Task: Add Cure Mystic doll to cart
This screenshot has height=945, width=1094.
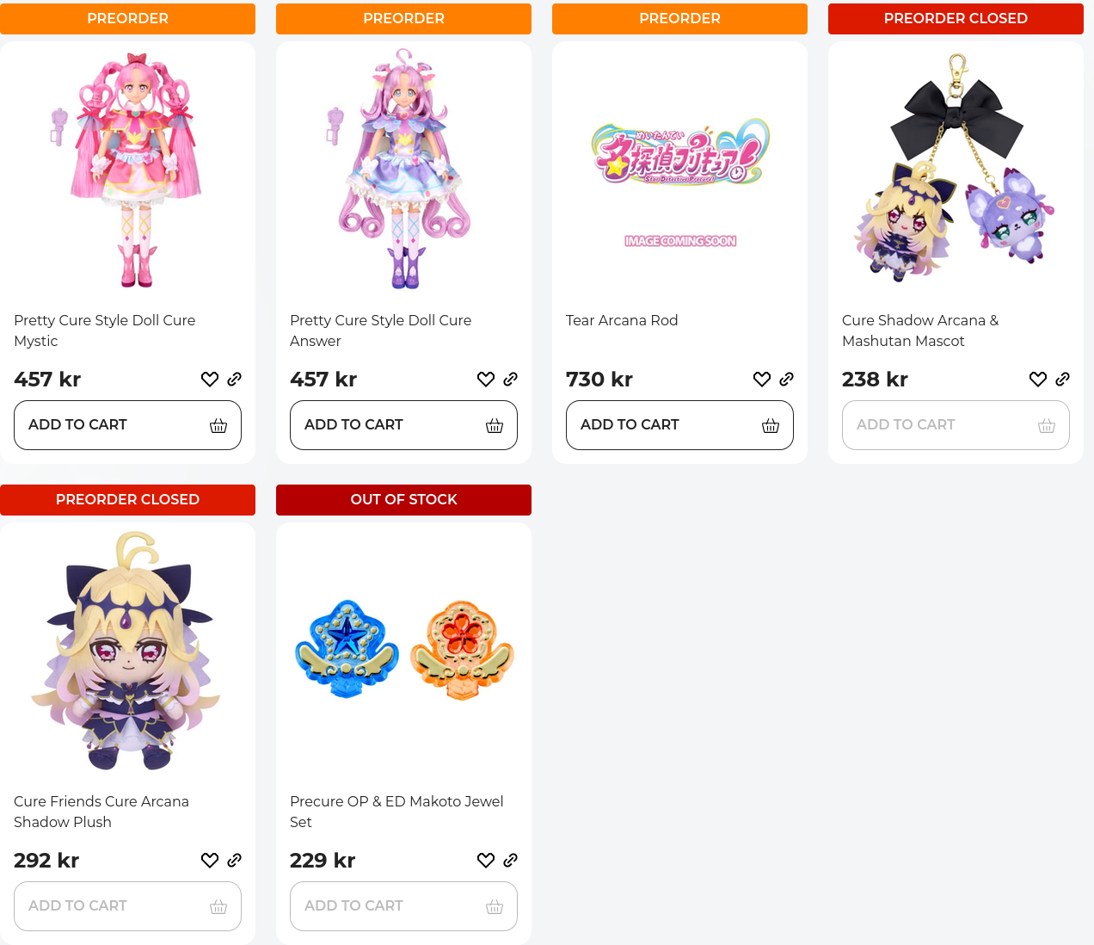Action: point(127,425)
